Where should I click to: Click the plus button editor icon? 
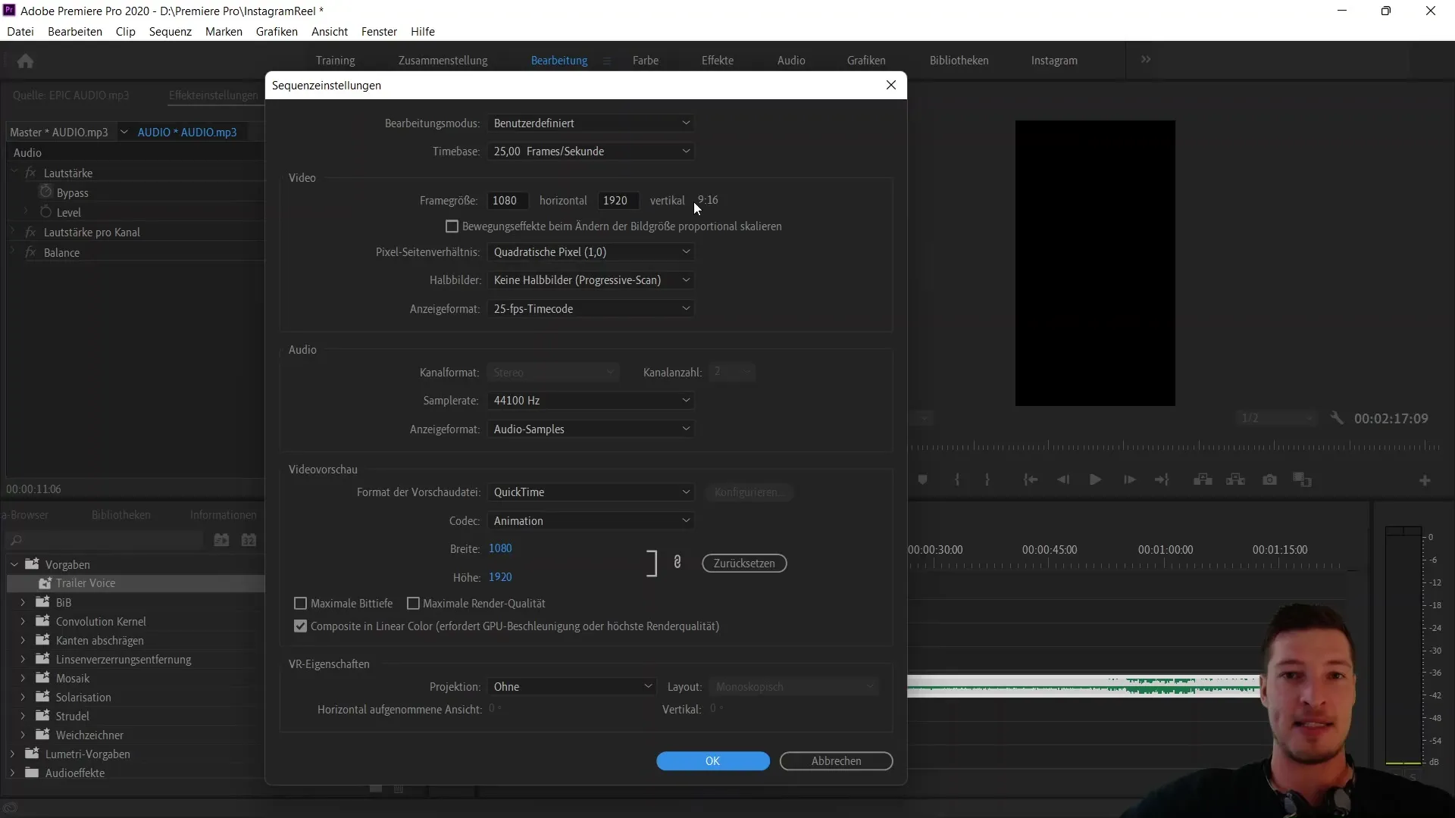click(x=1425, y=481)
